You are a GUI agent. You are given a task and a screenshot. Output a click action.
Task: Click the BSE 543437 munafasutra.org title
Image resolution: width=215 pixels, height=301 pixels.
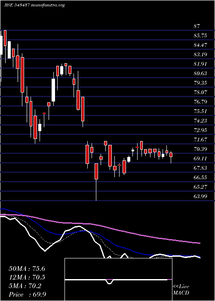point(34,5)
